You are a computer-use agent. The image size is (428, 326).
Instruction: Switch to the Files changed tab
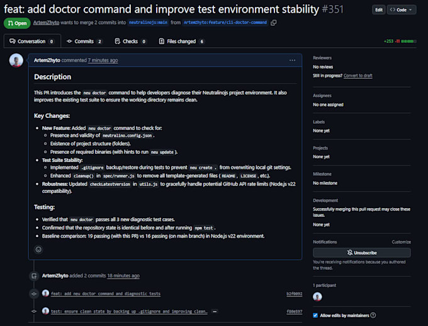coord(181,41)
